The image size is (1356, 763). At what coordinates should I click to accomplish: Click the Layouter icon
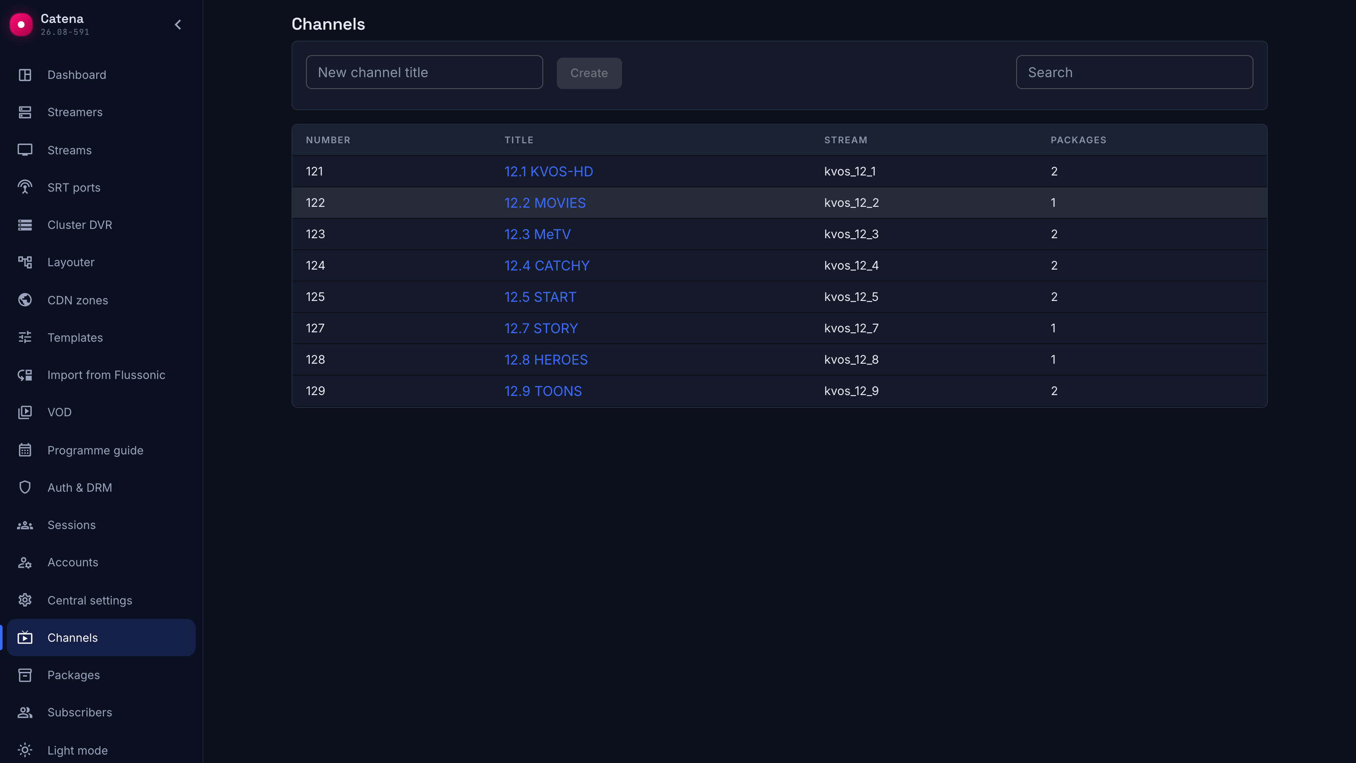pos(25,262)
